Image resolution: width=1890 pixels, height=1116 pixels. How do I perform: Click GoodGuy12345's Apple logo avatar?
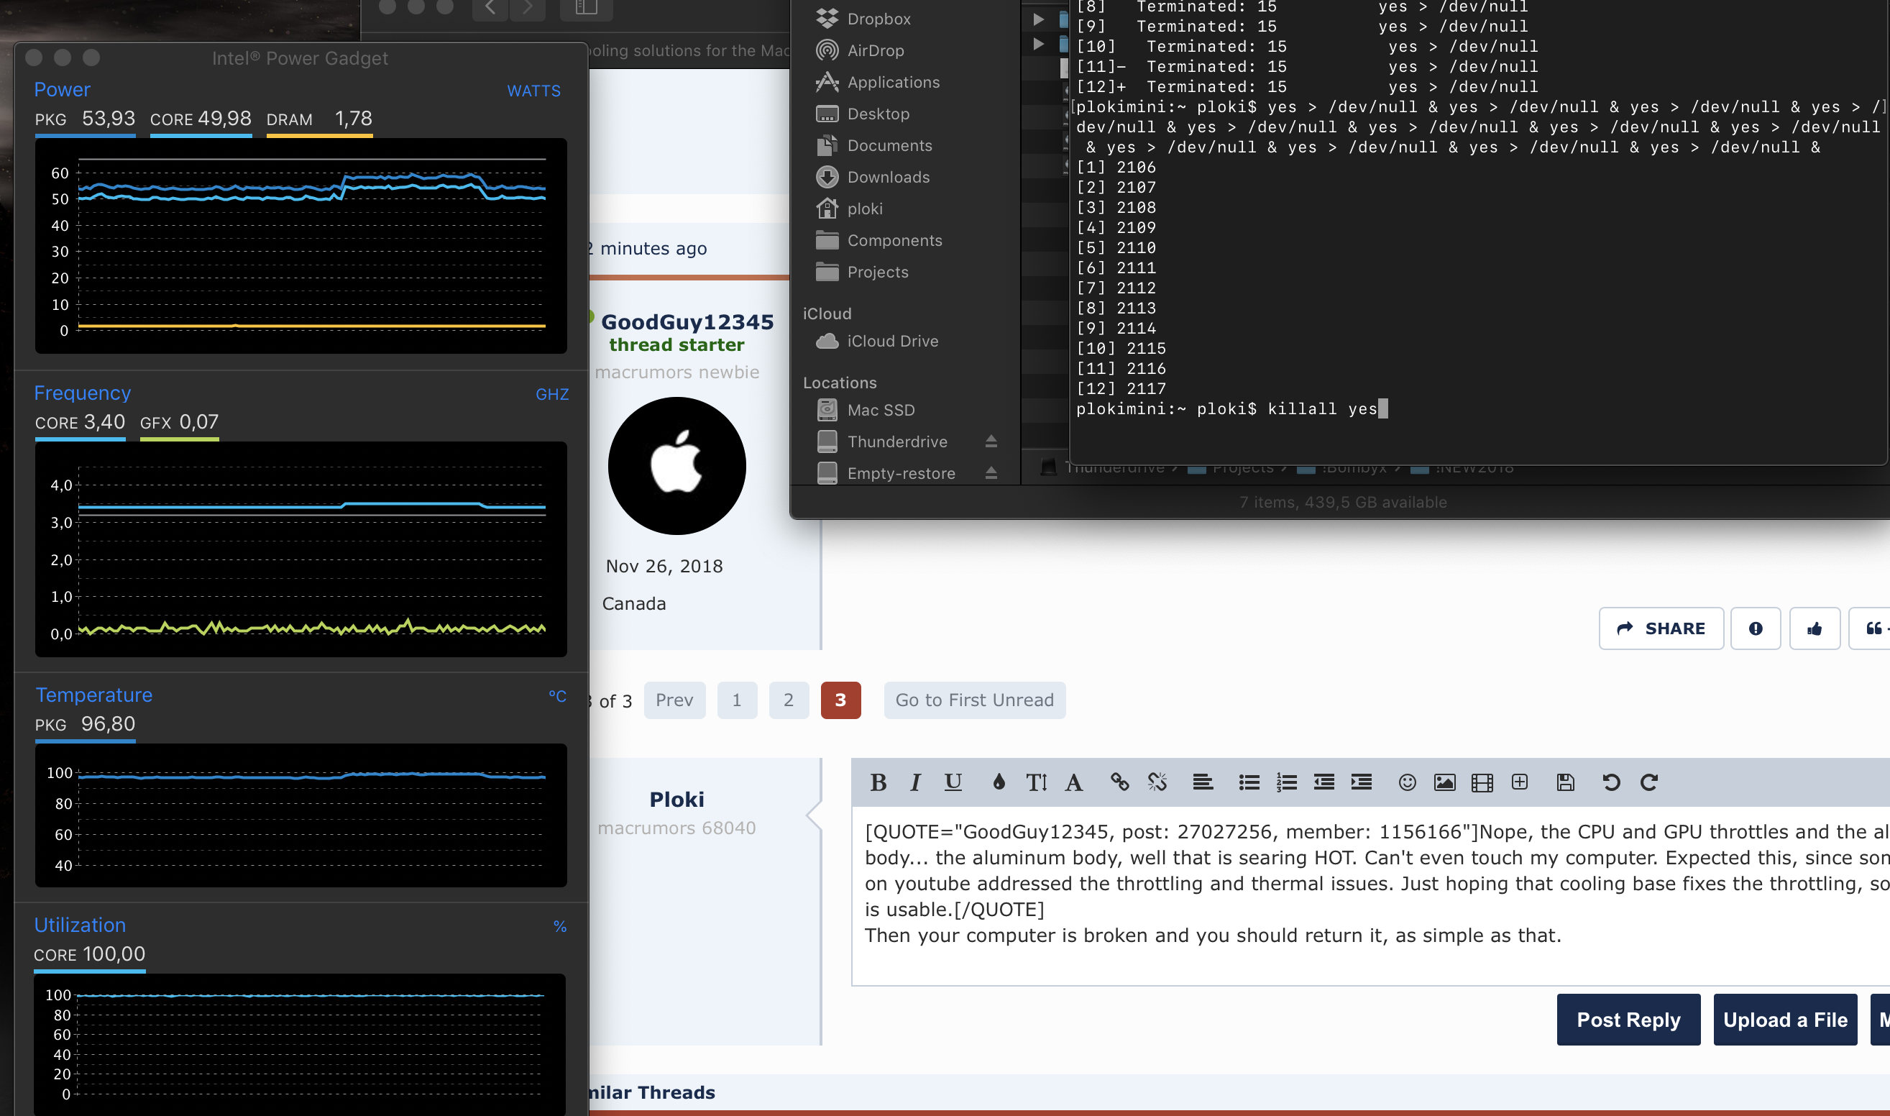[676, 465]
